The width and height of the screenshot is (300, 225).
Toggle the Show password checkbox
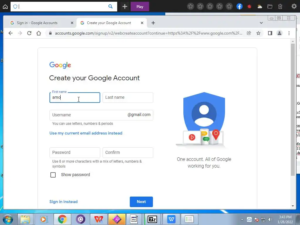coord(53,175)
